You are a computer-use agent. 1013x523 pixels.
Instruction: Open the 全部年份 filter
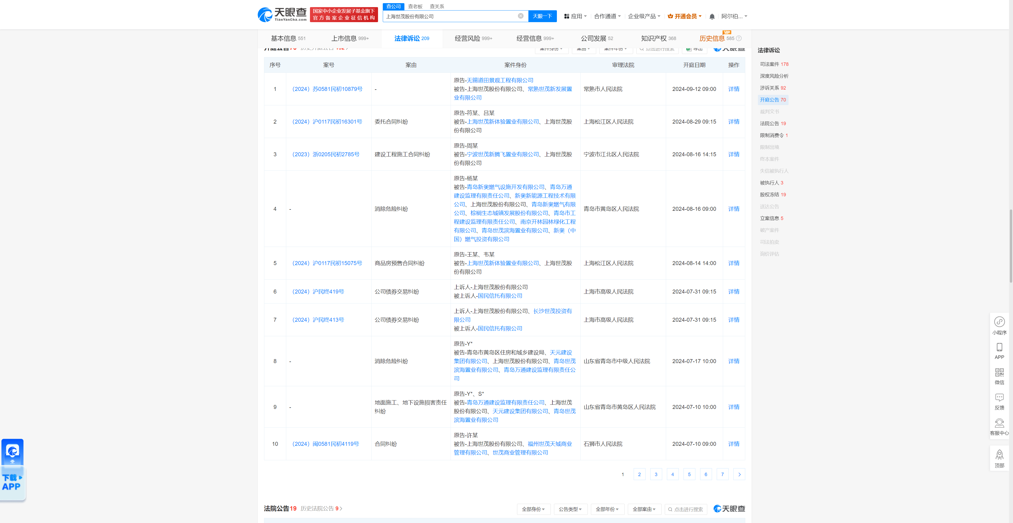(607, 509)
